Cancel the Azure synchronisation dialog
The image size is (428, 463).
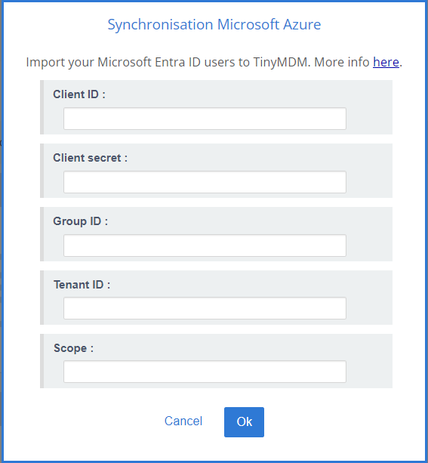[x=183, y=421]
